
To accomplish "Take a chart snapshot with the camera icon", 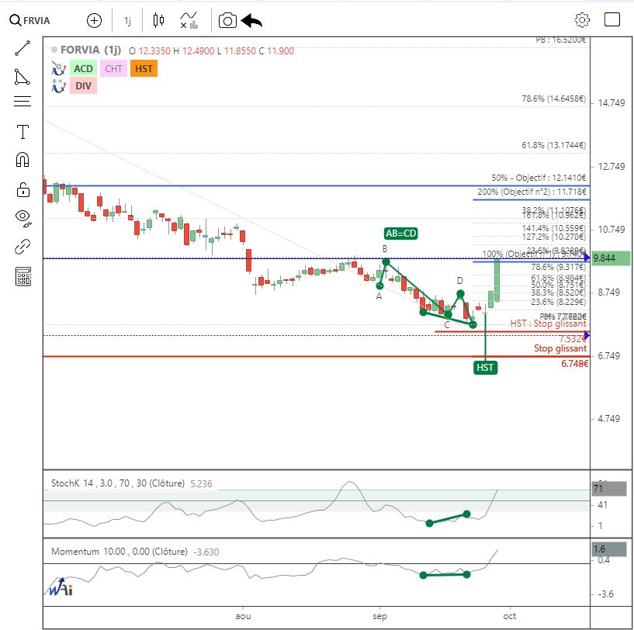I will (x=227, y=21).
